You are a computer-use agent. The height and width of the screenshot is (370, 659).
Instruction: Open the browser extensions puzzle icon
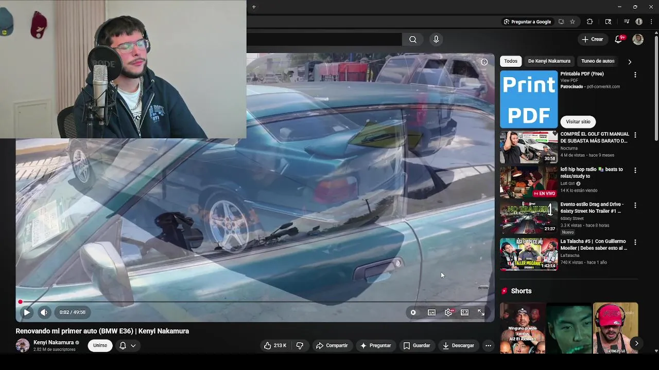(590, 22)
